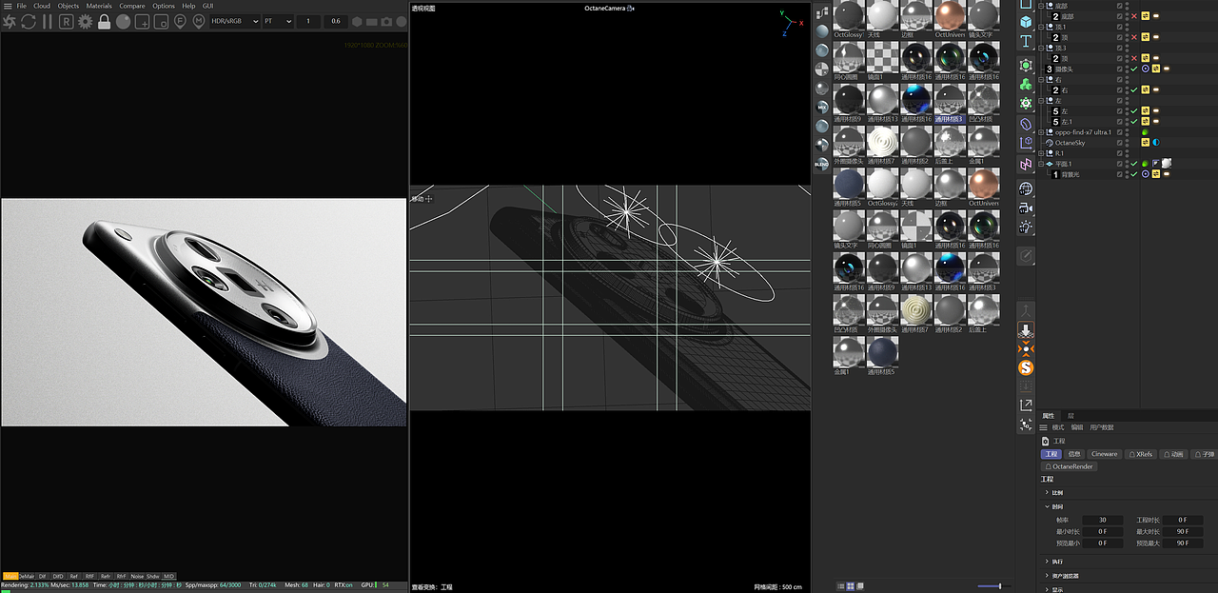Select the OctGlossy material thumbnail in top row
The width and height of the screenshot is (1218, 593).
point(850,15)
